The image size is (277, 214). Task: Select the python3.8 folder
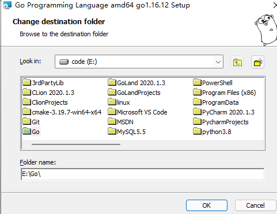click(212, 132)
